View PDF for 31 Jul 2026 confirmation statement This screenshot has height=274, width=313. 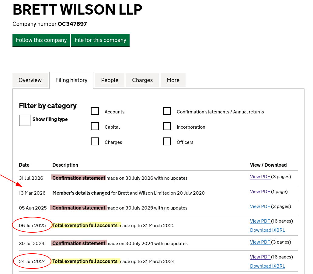pos(260,177)
